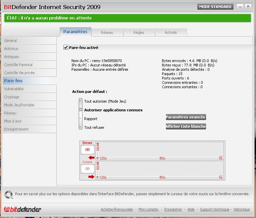Screen dimensions: 256x218
Task: Click the Enregistrer link in footer
Action: (x=173, y=209)
